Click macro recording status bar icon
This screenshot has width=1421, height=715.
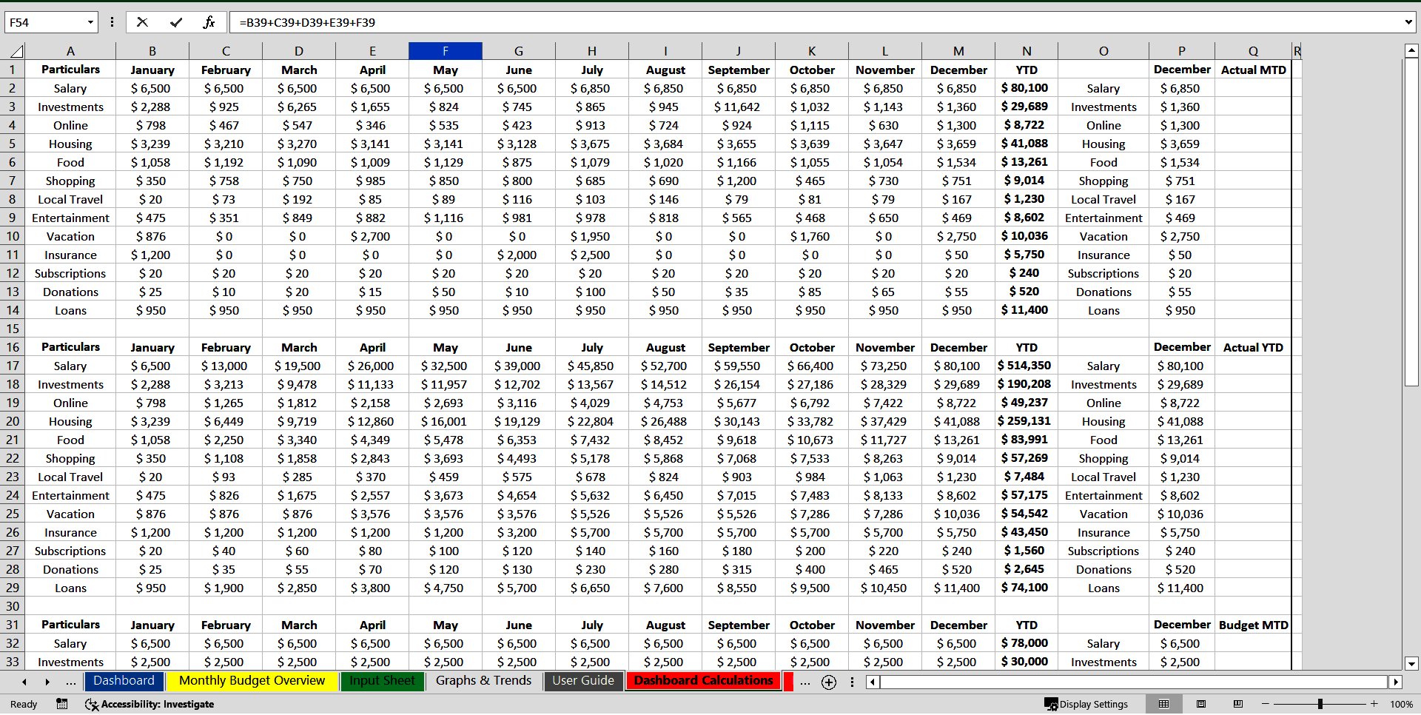62,704
